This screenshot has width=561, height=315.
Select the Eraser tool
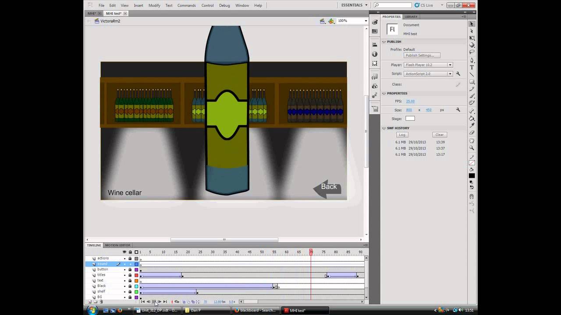(x=472, y=133)
